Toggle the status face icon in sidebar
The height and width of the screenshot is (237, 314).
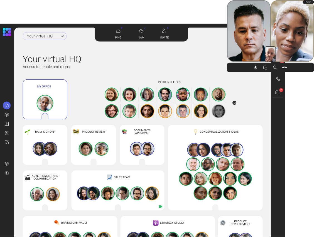pyautogui.click(x=7, y=164)
